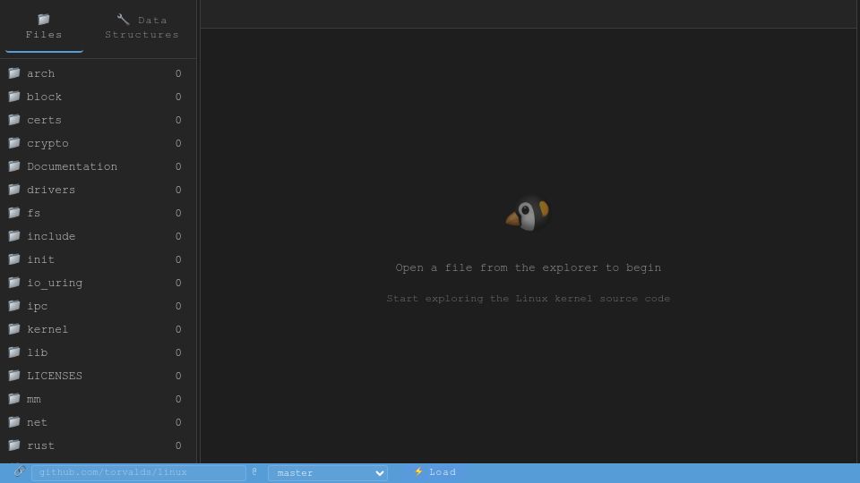Viewport: 860px width, 483px height.
Task: Click the block folder icon
Action: point(14,97)
